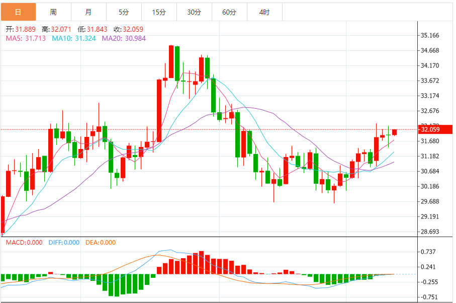Screen dimensions: 456x303
Task: Click the MACD:0.000 label
Action: [24, 243]
